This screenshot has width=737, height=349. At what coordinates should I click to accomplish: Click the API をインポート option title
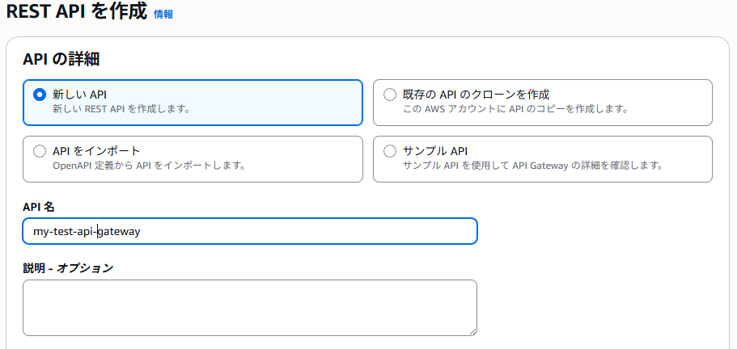[96, 150]
